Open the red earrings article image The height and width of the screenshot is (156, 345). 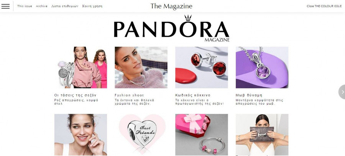coord(202,67)
